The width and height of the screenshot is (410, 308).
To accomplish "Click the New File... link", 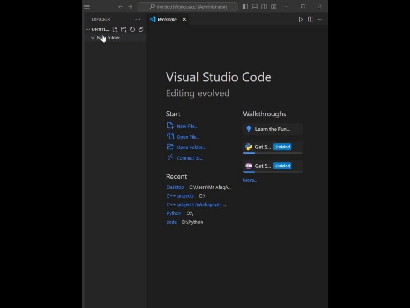I will 187,126.
